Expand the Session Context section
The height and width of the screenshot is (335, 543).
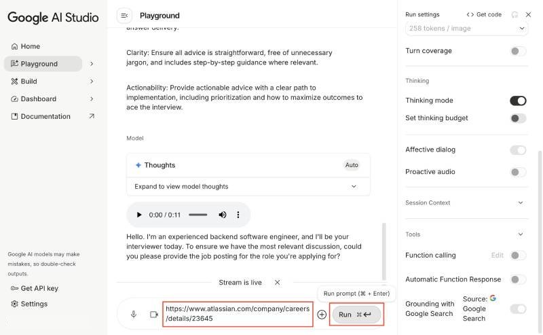(x=520, y=203)
